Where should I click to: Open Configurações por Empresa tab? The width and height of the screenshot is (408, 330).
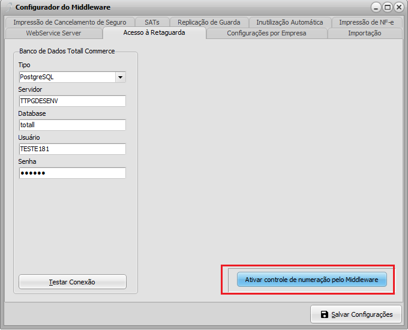[266, 33]
